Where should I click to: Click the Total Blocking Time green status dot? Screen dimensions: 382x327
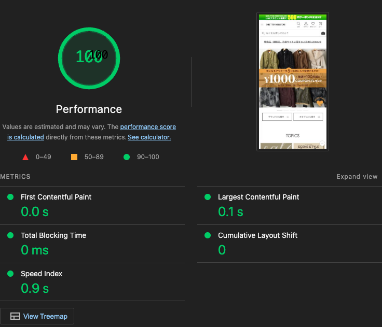pyautogui.click(x=10, y=235)
